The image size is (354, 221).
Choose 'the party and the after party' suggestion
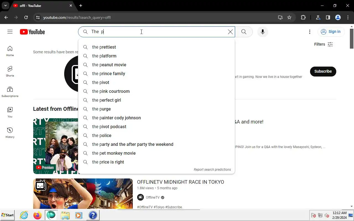157,144
